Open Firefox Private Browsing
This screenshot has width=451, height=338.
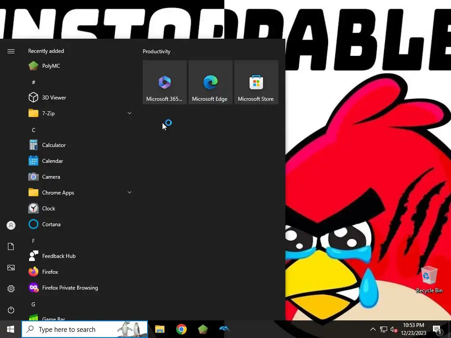coord(81,288)
